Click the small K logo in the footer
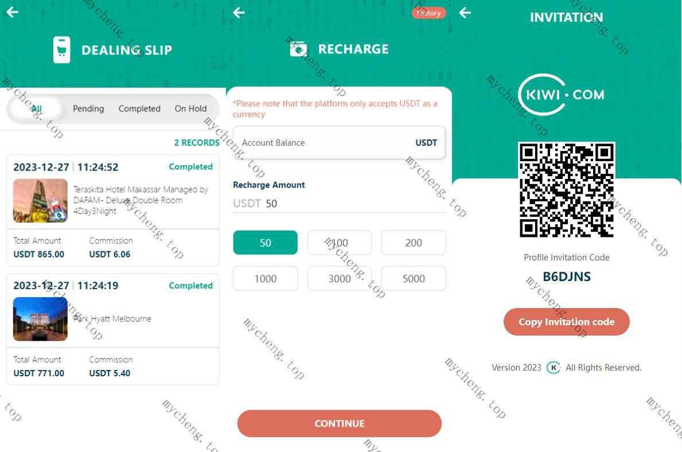 (x=554, y=368)
